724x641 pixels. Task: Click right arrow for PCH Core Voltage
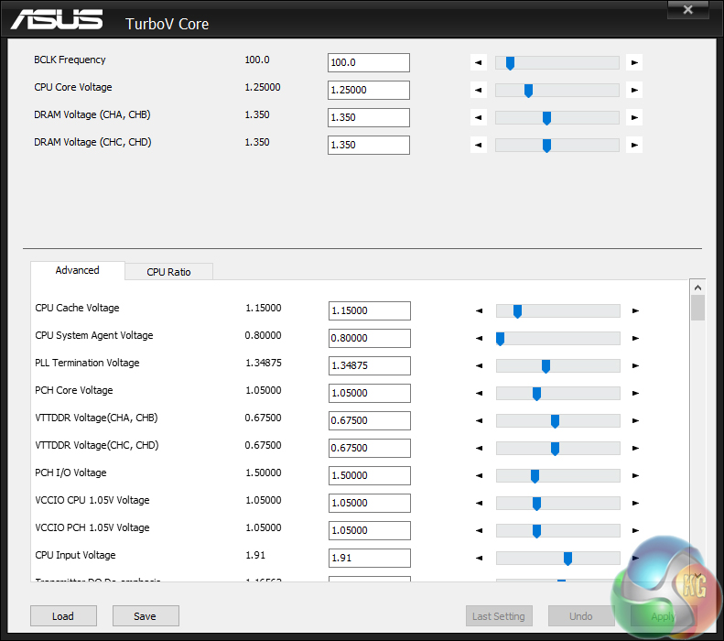click(635, 394)
